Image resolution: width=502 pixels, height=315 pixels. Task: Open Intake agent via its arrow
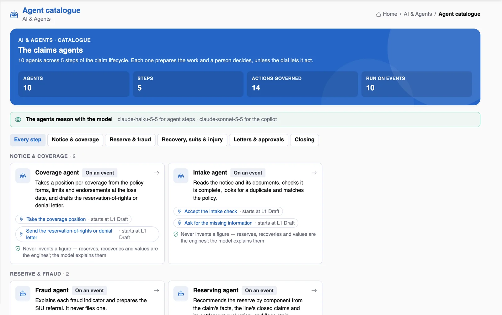pyautogui.click(x=314, y=173)
